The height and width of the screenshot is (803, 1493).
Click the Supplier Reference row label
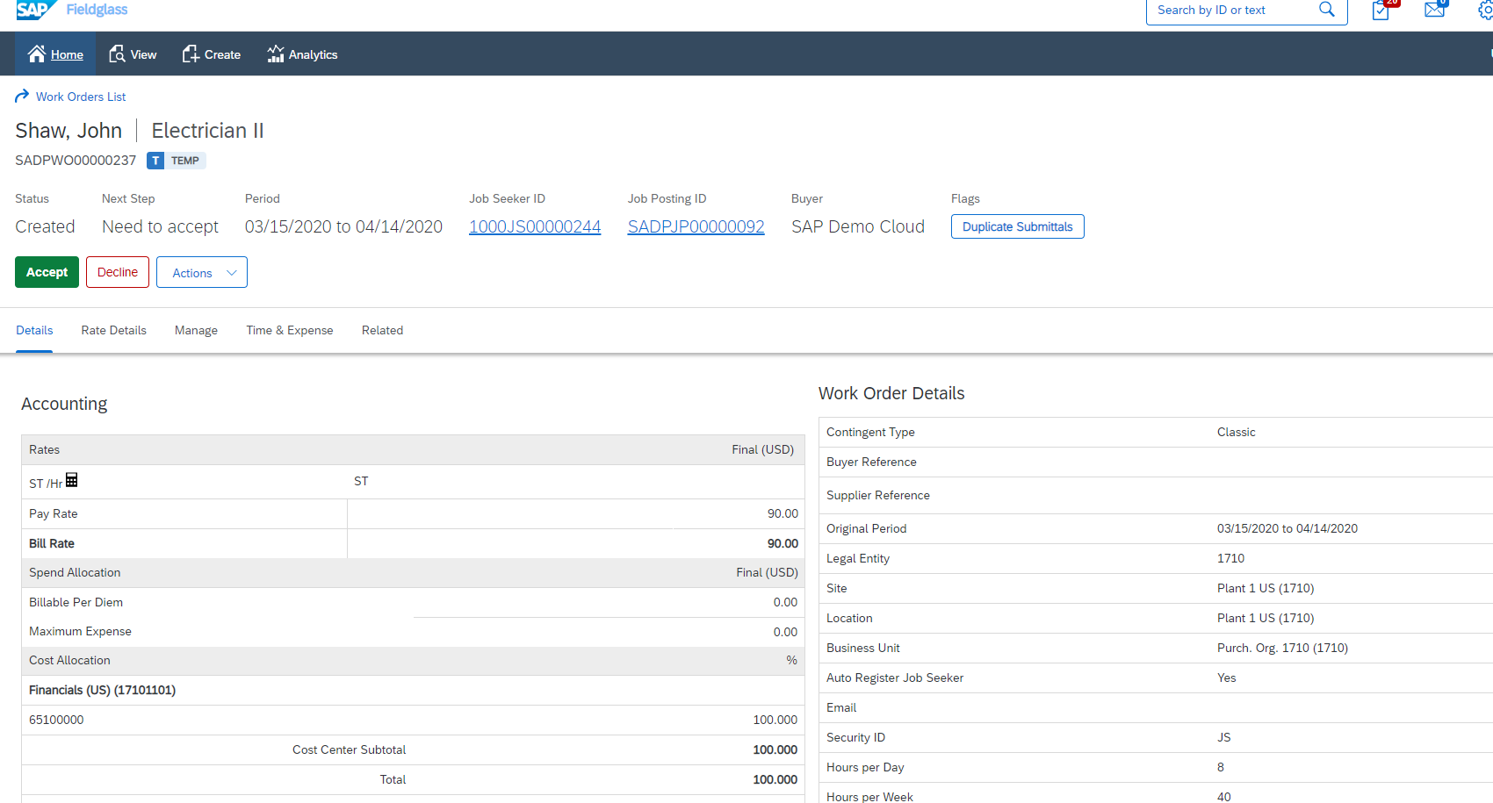pos(878,495)
